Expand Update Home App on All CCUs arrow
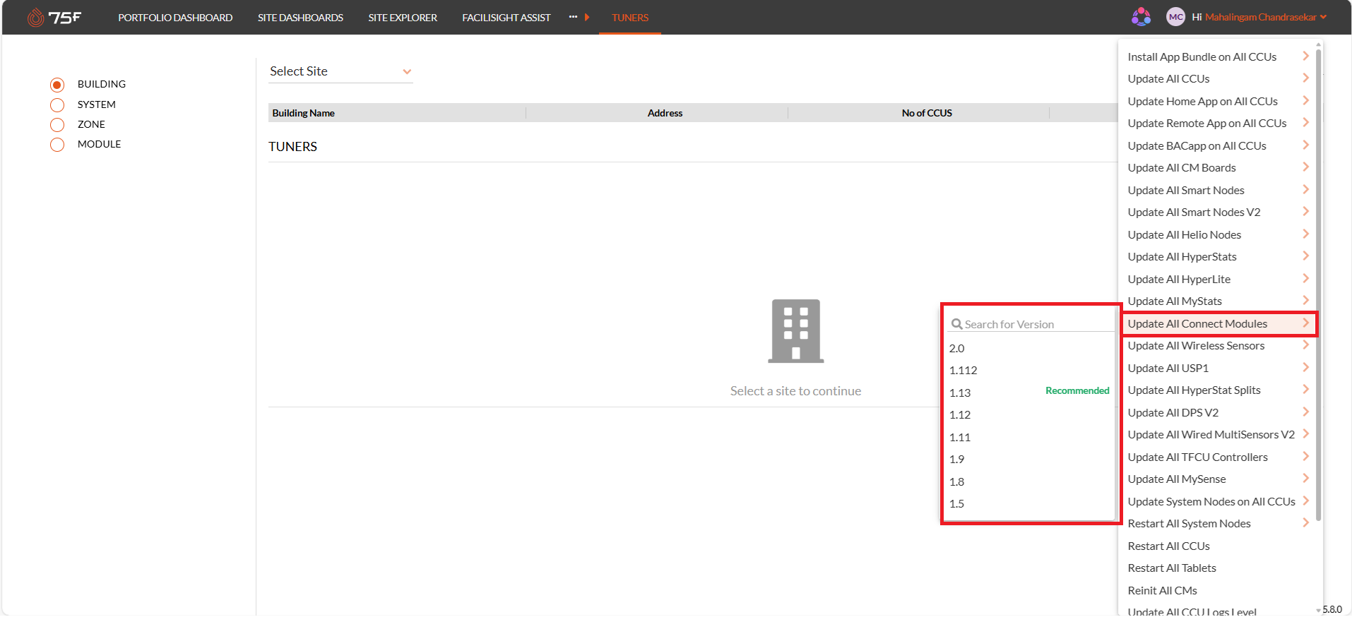The image size is (1352, 617). 1305,101
